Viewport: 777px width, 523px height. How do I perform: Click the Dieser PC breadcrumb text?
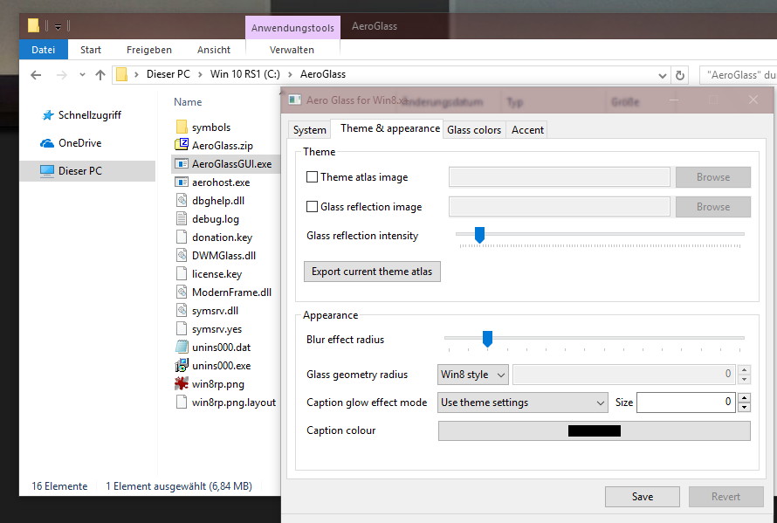168,74
